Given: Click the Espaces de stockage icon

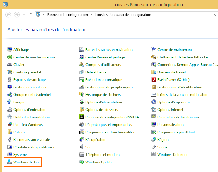Looking at the screenshot, I should (10, 79).
